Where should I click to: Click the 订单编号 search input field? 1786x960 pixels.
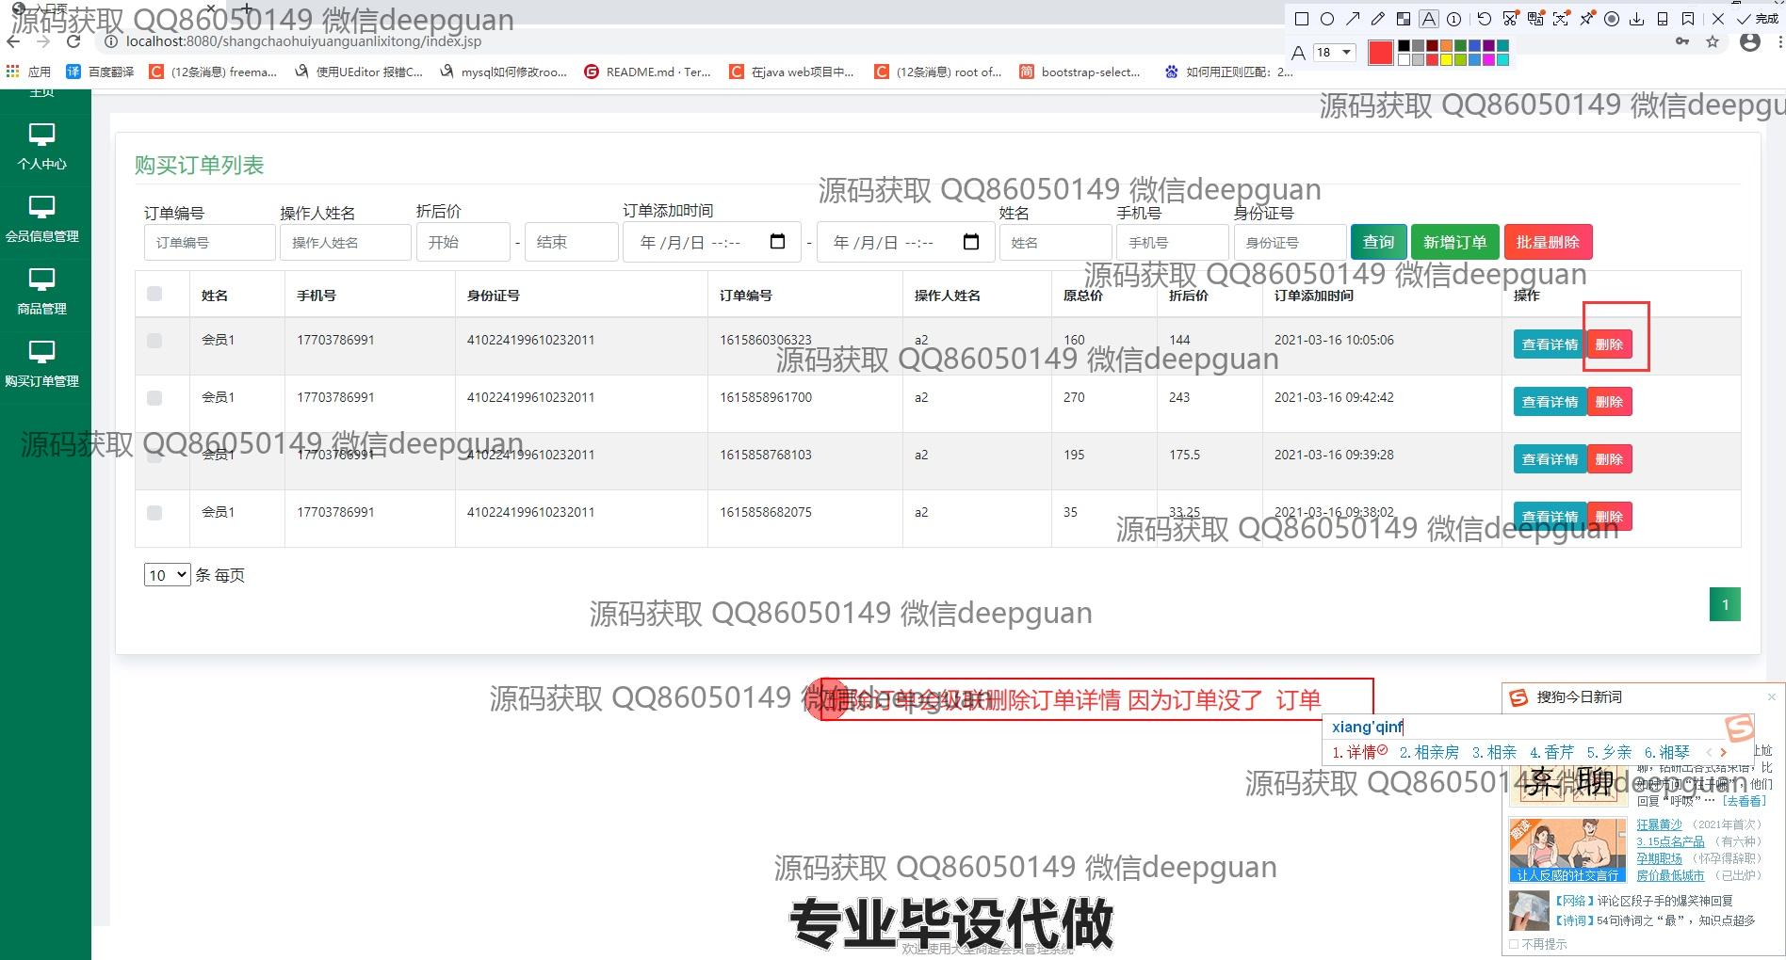click(x=209, y=242)
